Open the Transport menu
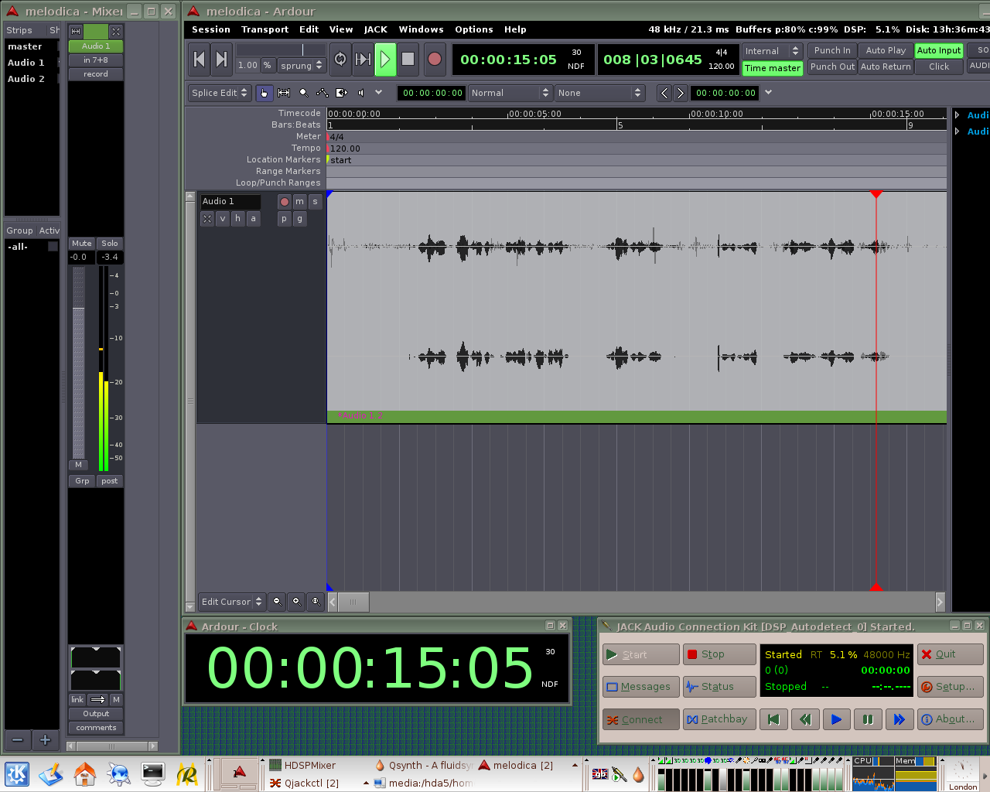This screenshot has height=792, width=990. [265, 29]
